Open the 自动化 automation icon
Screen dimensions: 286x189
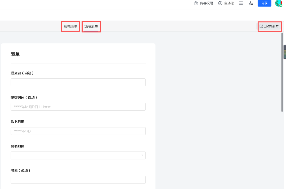[220, 3]
